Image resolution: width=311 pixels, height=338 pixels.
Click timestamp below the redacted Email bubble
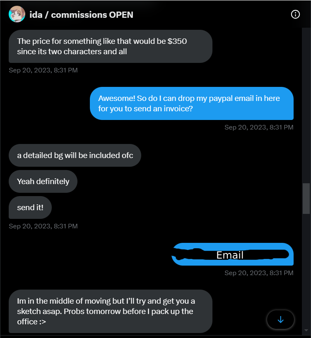(259, 273)
